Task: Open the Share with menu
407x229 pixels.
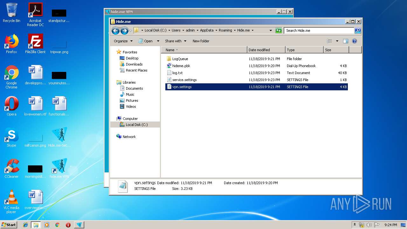Action: [175, 41]
